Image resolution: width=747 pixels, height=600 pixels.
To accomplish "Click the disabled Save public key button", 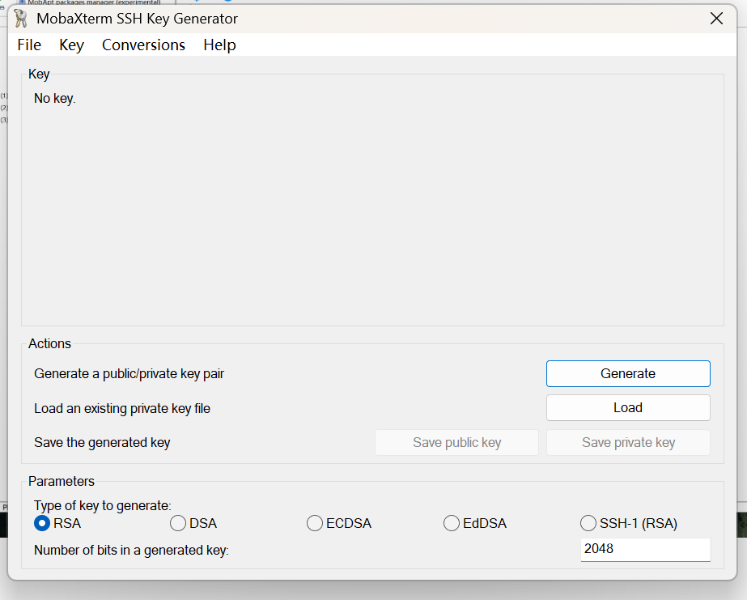I will [x=456, y=442].
